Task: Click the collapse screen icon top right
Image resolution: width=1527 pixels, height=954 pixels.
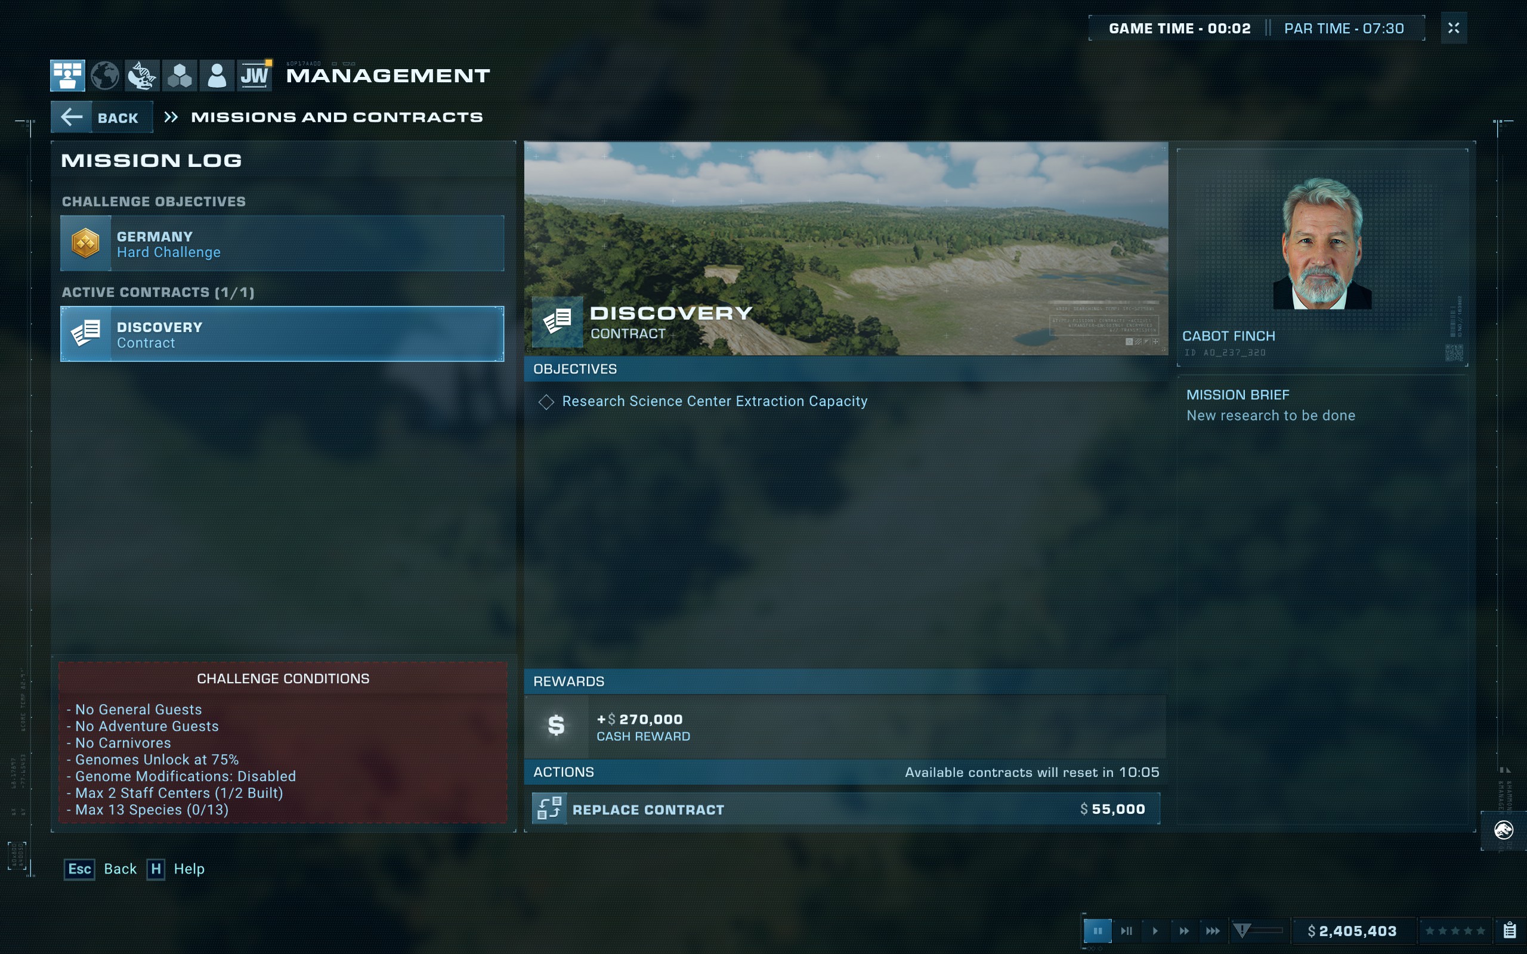Action: coord(1454,28)
